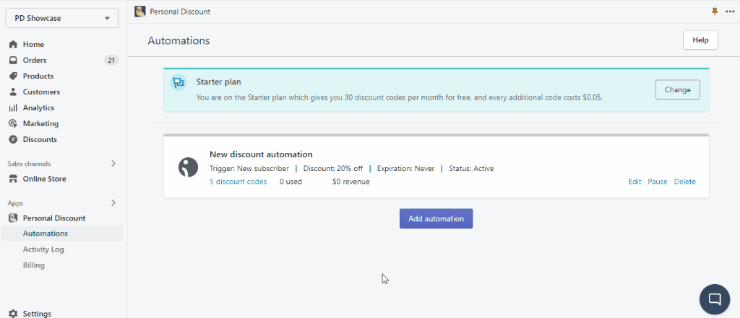Click the automation round logo icon
This screenshot has width=740, height=318.
click(x=188, y=167)
